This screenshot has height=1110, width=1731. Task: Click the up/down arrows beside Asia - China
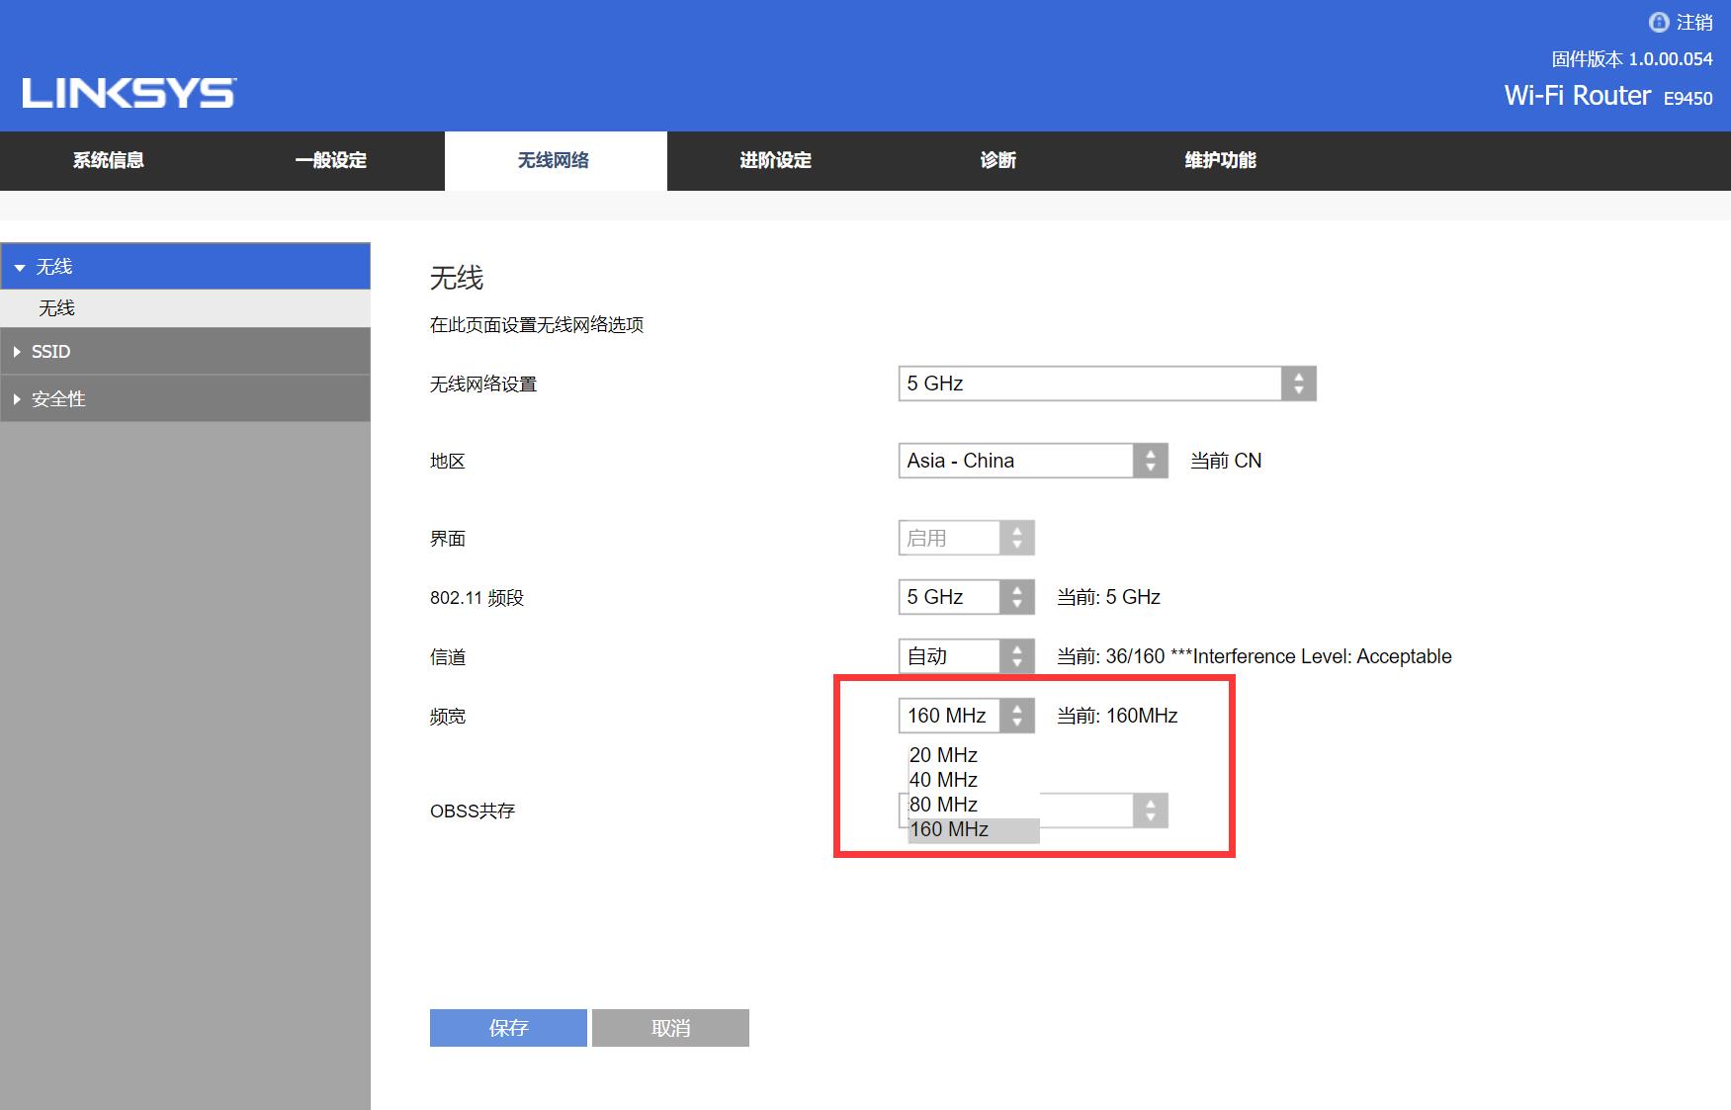click(1150, 460)
